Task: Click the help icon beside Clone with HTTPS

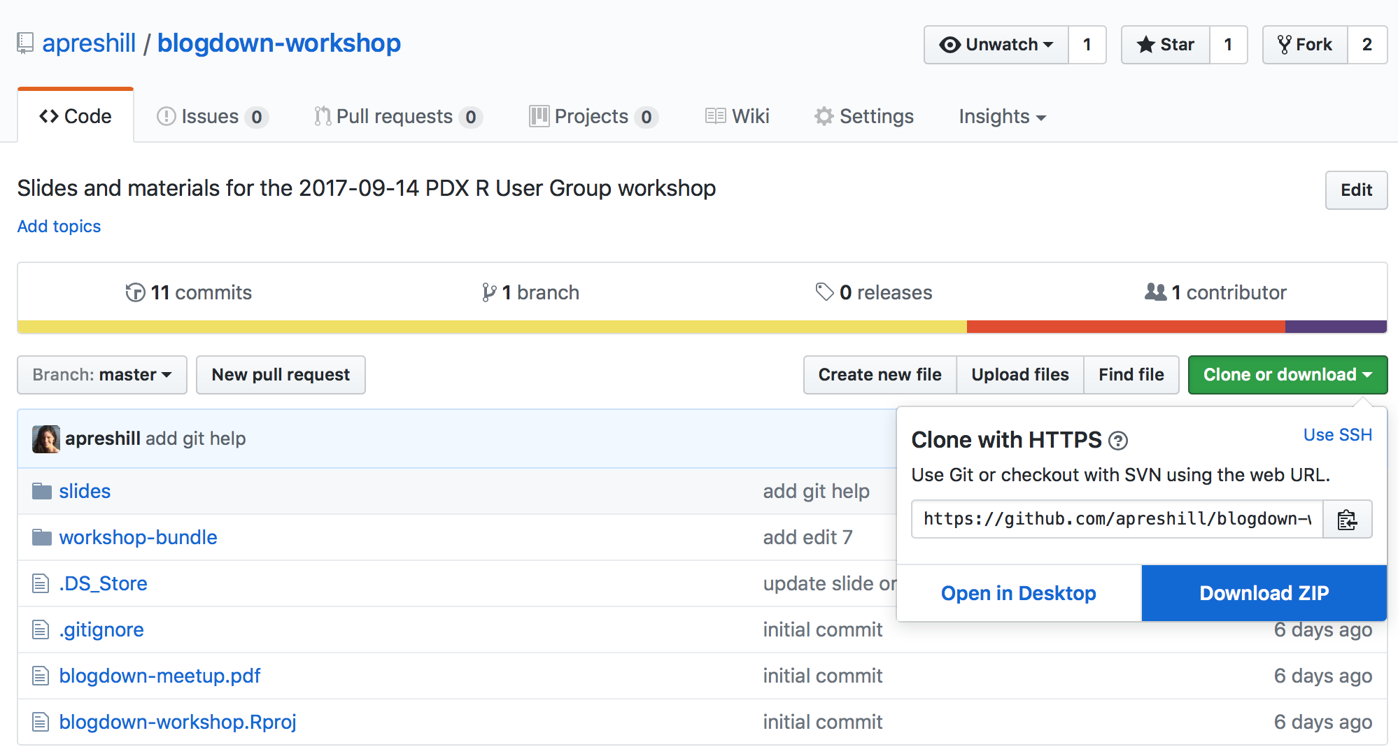Action: 1118,441
